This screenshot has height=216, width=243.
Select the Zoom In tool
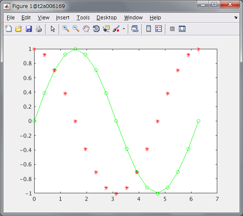(x=66, y=29)
